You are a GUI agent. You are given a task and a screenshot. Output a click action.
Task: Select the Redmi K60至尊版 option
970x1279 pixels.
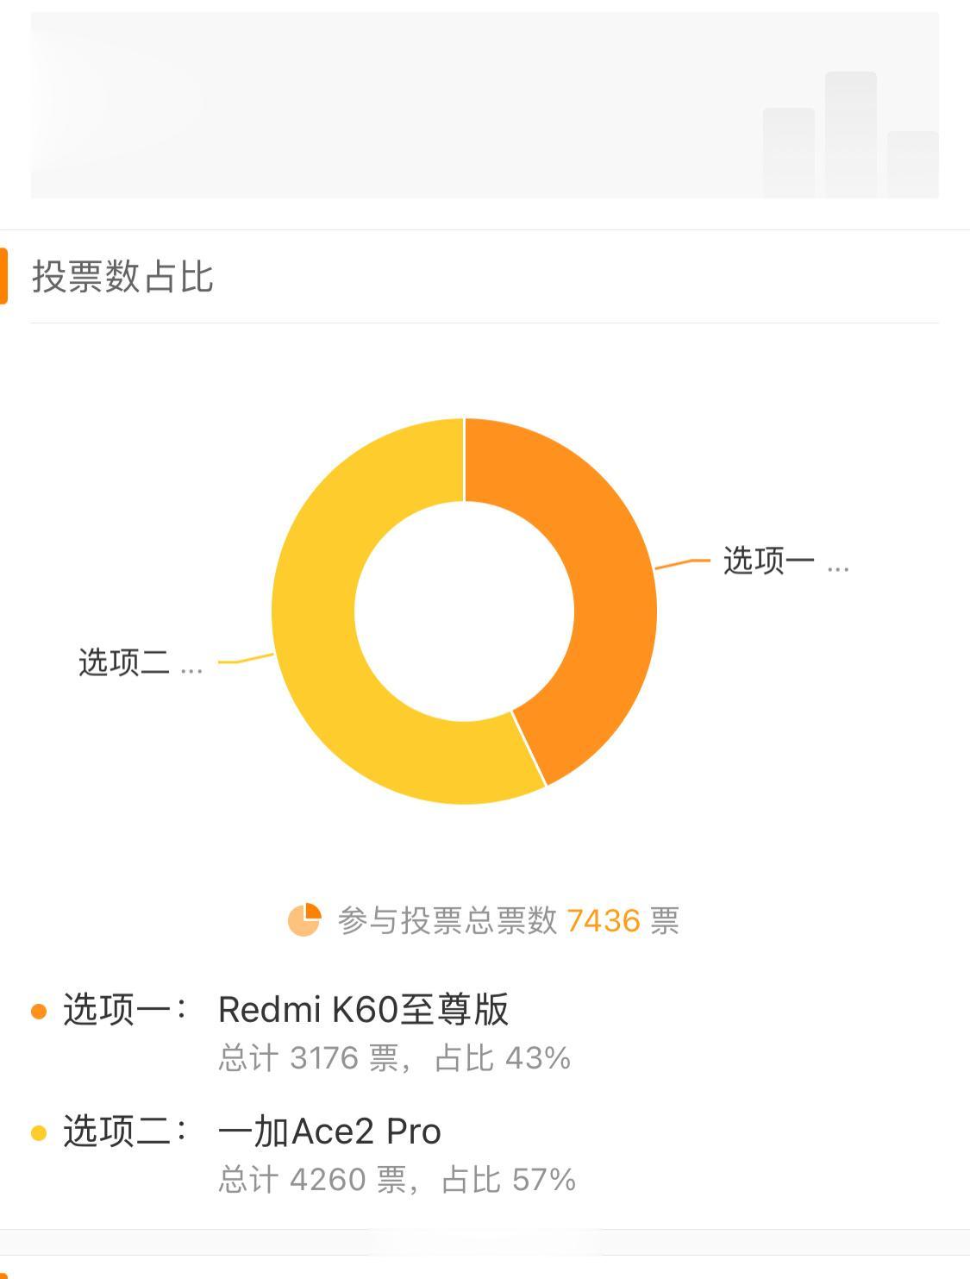click(x=363, y=1009)
